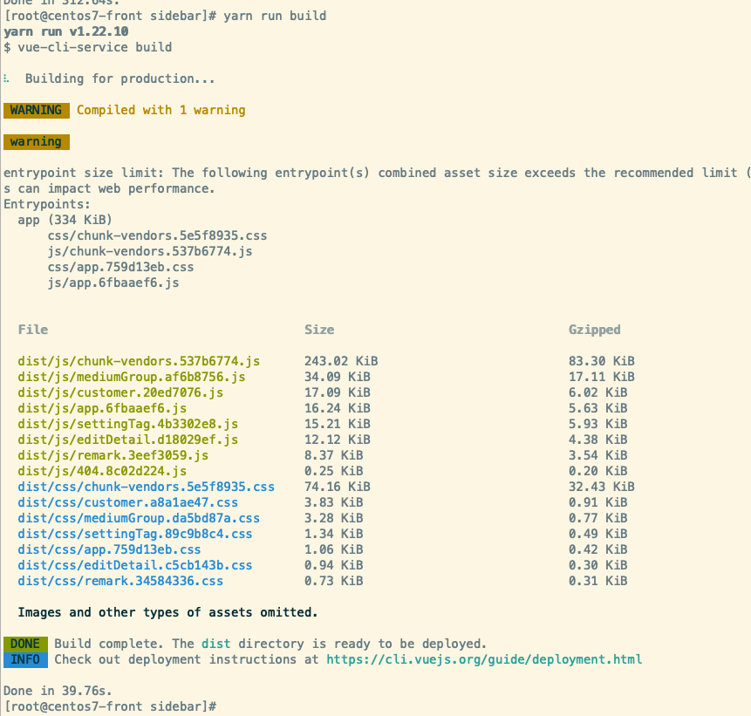The width and height of the screenshot is (751, 716).
Task: Click the 'Size' column header
Action: pos(319,330)
